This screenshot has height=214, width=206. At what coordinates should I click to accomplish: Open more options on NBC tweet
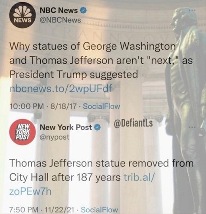[193, 10]
